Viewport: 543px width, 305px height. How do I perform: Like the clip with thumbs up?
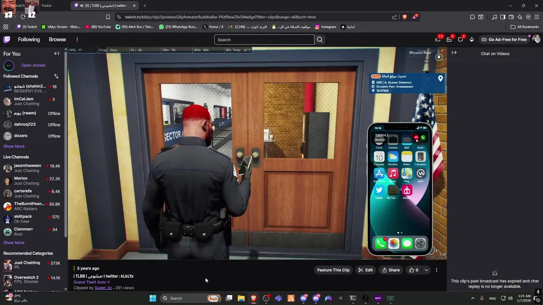414,270
